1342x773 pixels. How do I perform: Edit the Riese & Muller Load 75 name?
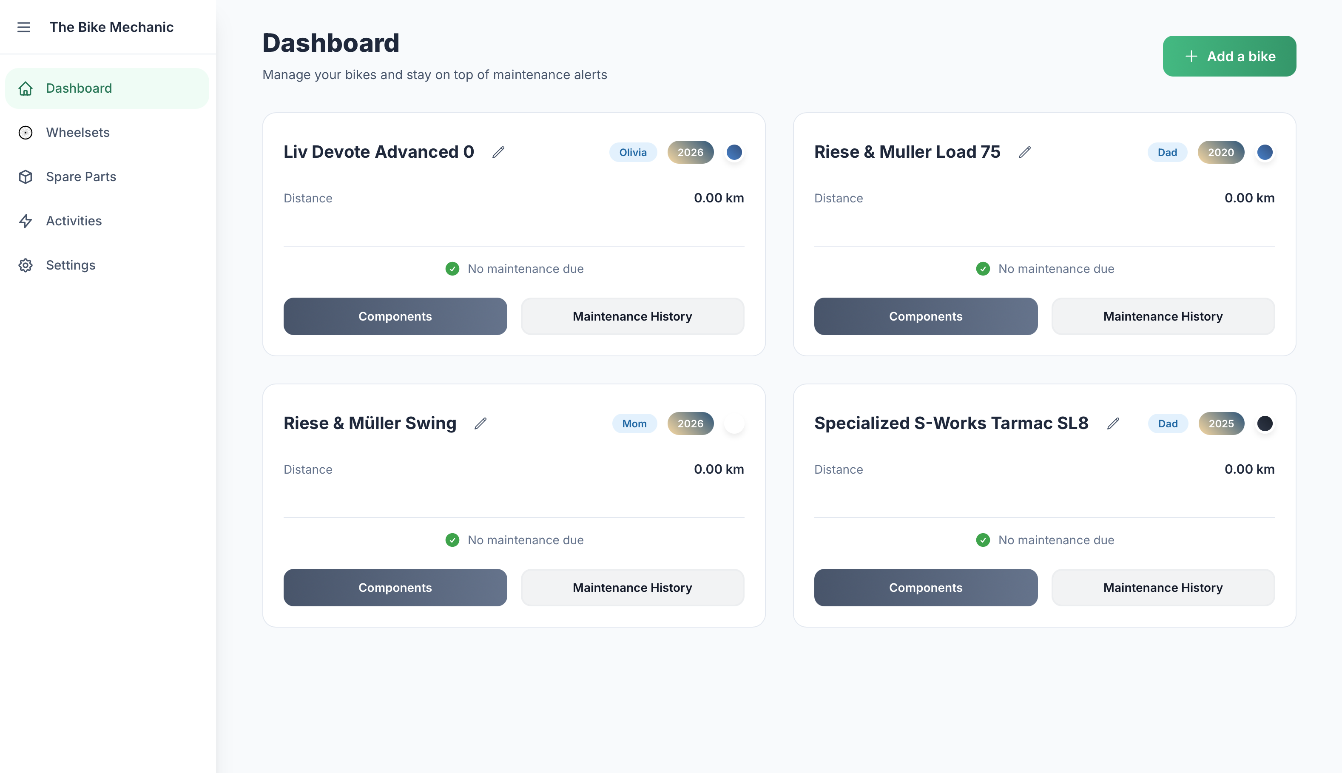coord(1024,152)
